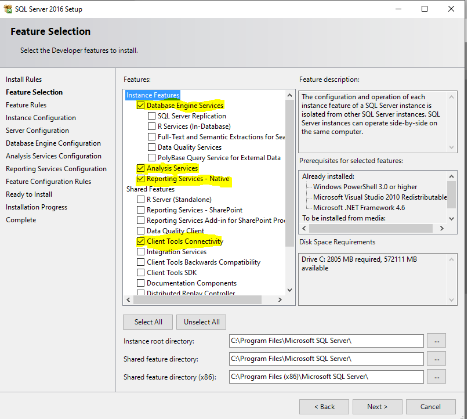
Task: Click the Select All button
Action: (x=147, y=322)
